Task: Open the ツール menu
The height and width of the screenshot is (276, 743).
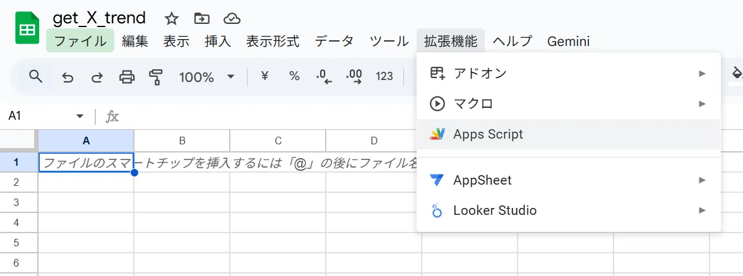Action: (389, 41)
